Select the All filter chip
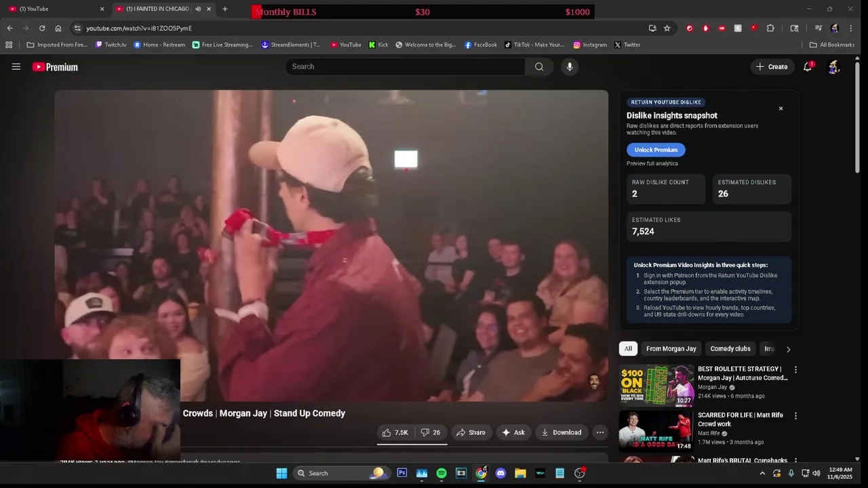 point(628,348)
